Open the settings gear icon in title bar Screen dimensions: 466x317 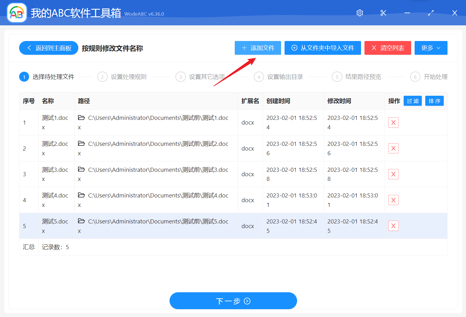pyautogui.click(x=359, y=13)
